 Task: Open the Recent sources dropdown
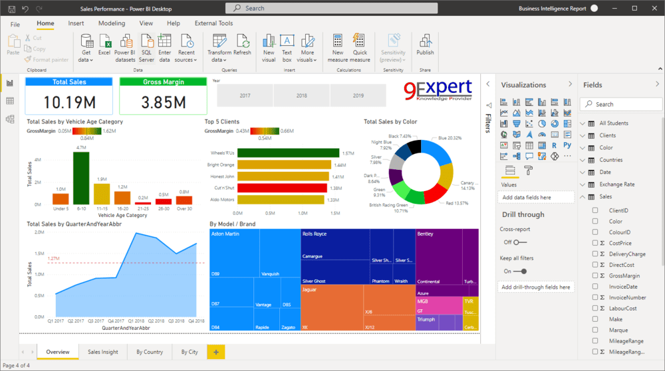(186, 48)
